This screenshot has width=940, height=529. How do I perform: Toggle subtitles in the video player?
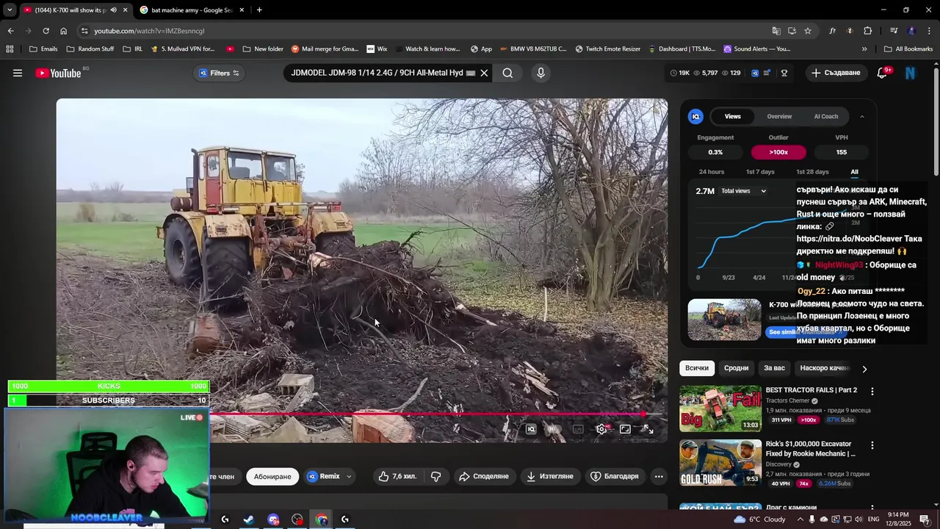point(578,429)
